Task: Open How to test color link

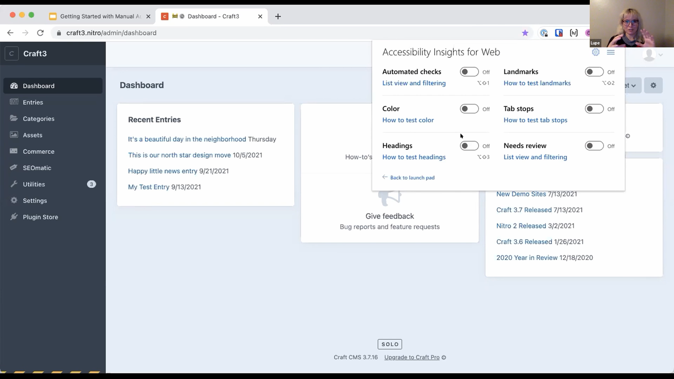Action: [408, 120]
